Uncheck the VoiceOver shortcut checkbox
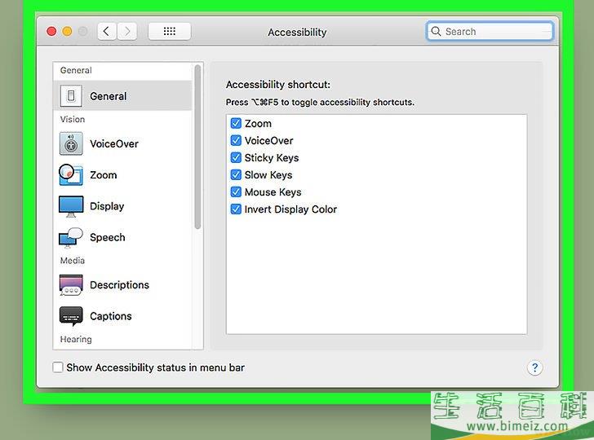594x440 pixels. 236,141
